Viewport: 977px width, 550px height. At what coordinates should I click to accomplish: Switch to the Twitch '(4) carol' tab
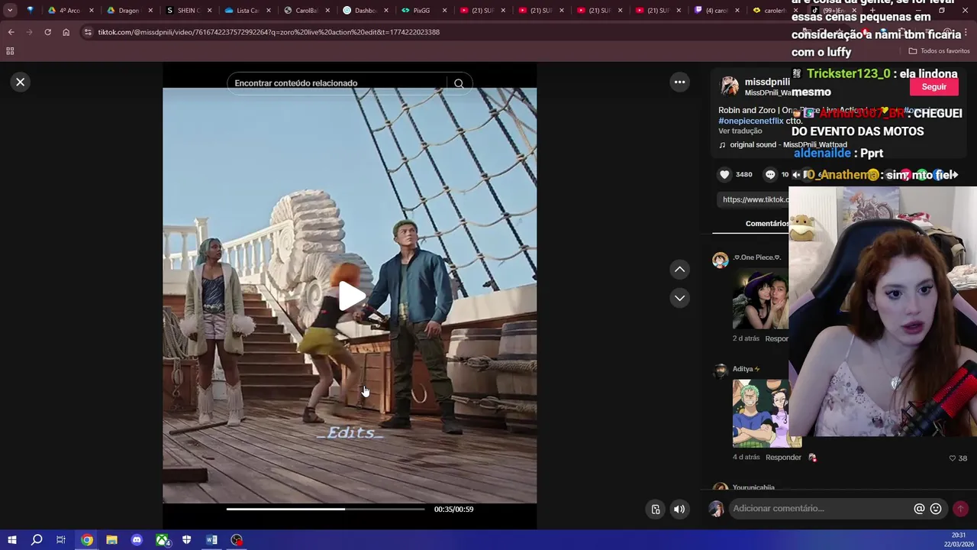(715, 11)
